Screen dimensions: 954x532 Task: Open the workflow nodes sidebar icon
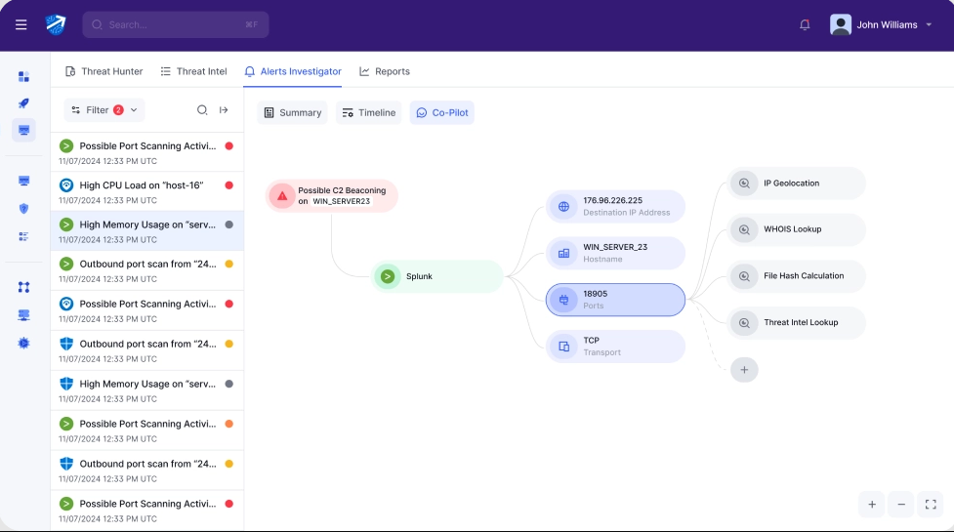pos(23,287)
